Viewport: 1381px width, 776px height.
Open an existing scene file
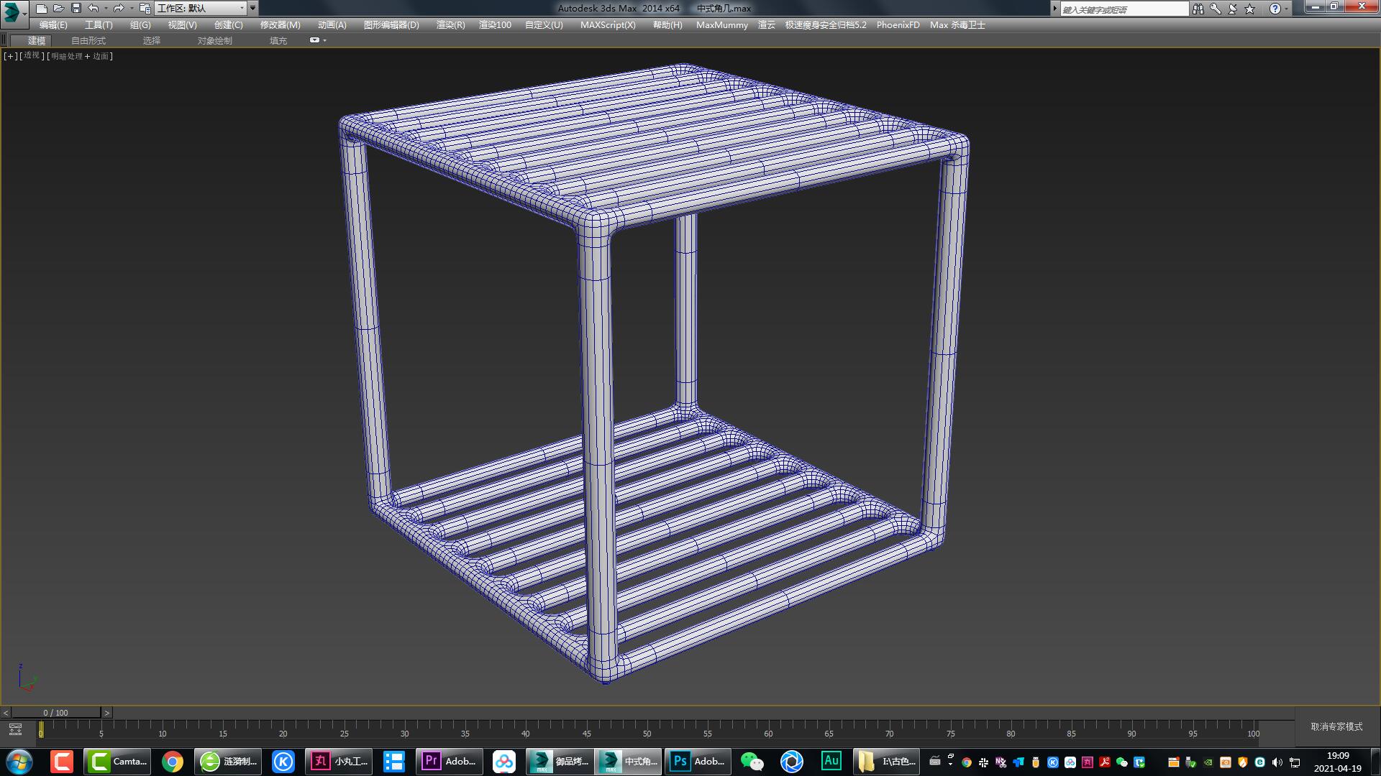pyautogui.click(x=58, y=8)
